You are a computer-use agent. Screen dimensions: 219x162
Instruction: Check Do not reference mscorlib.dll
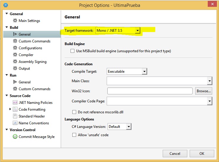(x=74, y=112)
